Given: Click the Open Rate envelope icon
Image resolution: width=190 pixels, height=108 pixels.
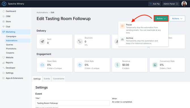Looking at the screenshot, I should (x=42, y=65).
